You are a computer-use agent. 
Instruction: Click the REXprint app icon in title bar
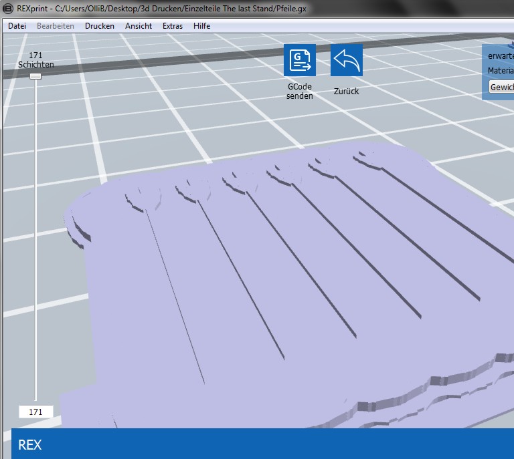coord(8,8)
